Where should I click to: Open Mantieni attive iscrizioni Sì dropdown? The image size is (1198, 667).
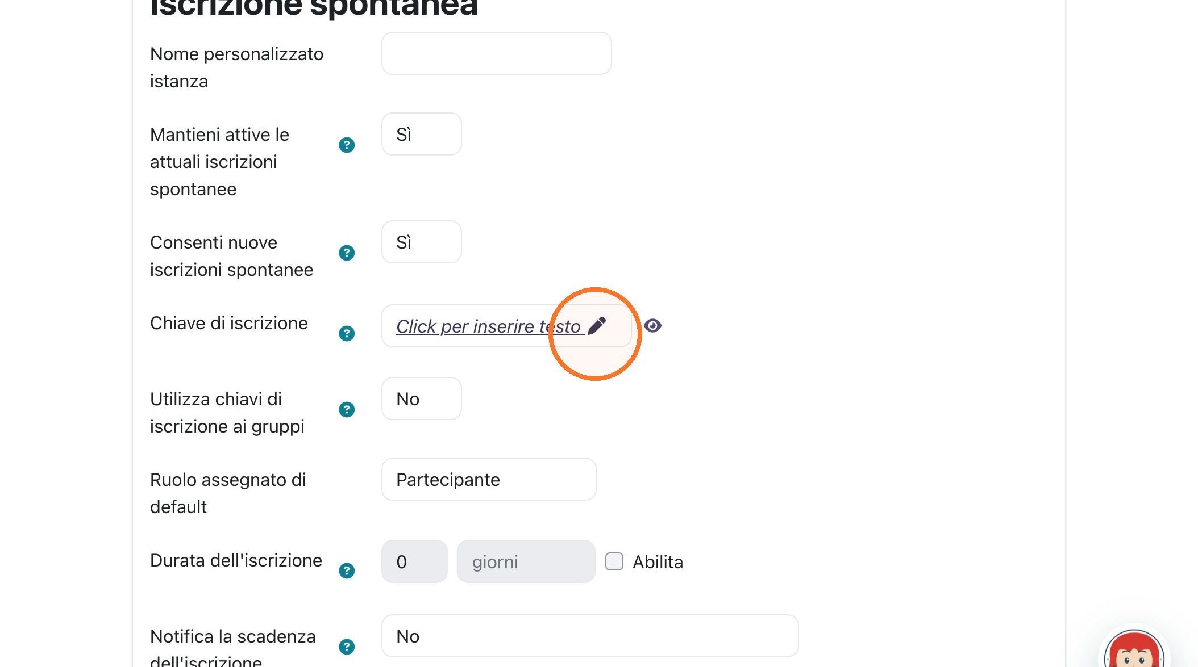pyautogui.click(x=422, y=134)
